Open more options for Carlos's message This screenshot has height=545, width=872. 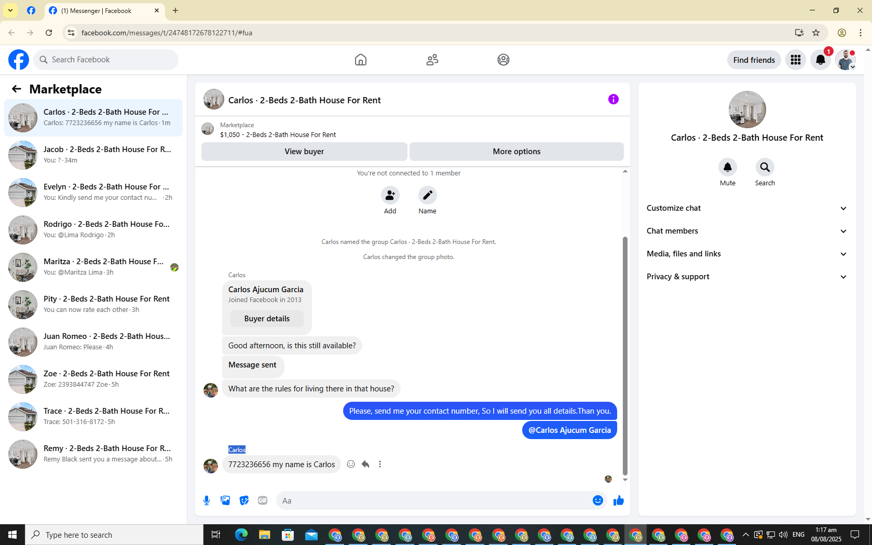tap(380, 464)
